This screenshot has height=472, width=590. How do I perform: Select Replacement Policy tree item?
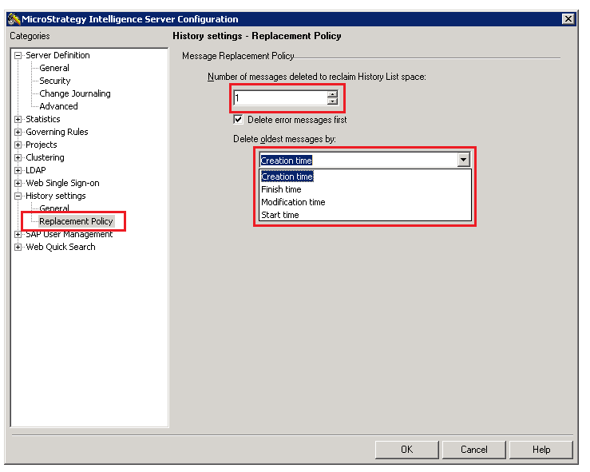(76, 221)
